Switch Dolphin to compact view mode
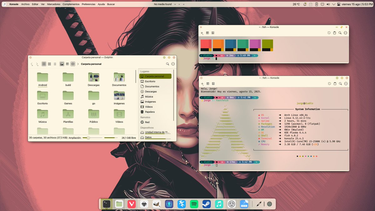375x211 pixels. click(x=49, y=64)
